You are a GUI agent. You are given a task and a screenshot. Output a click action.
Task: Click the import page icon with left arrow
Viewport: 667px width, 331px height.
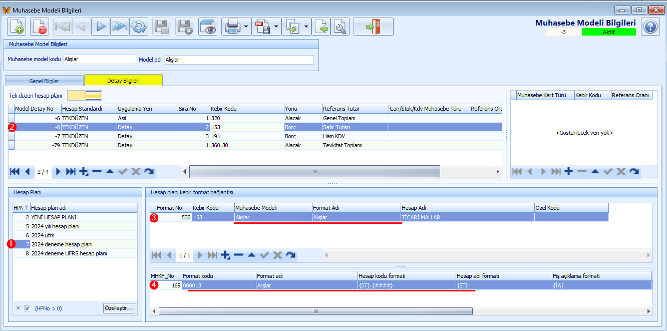[321, 27]
